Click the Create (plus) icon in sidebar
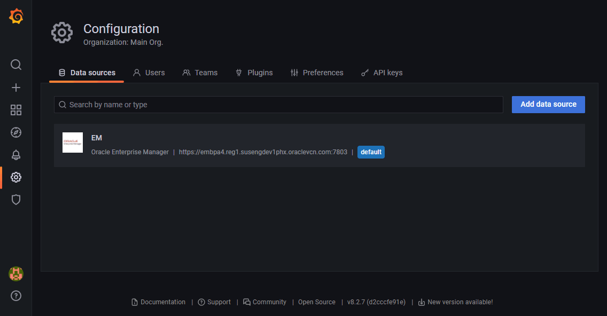607x316 pixels. pos(15,87)
